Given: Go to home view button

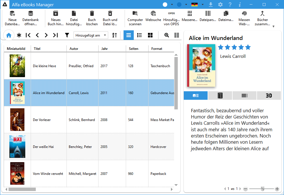Looking at the screenshot, I should coord(9,35).
